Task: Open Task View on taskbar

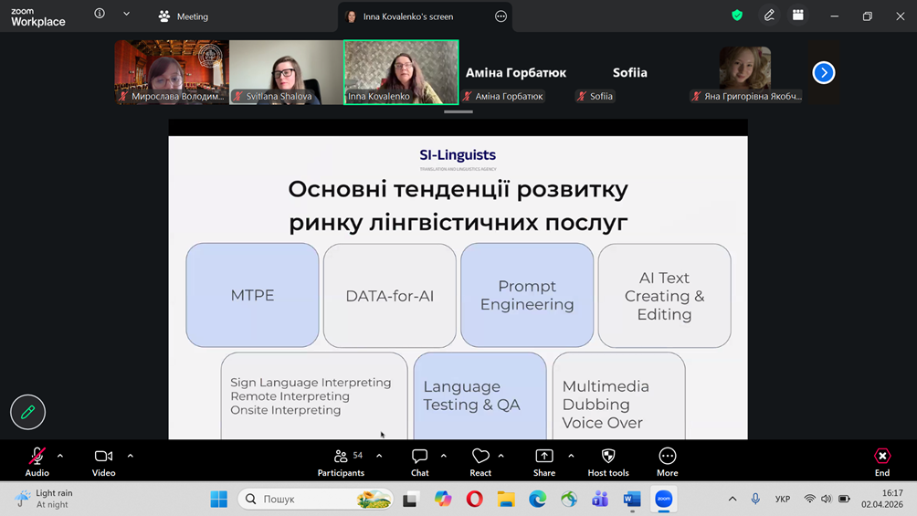Action: [x=410, y=499]
